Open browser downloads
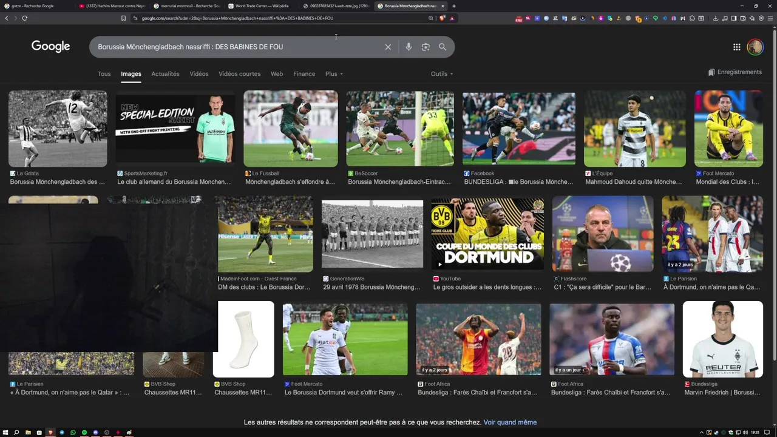777x437 pixels. (716, 18)
